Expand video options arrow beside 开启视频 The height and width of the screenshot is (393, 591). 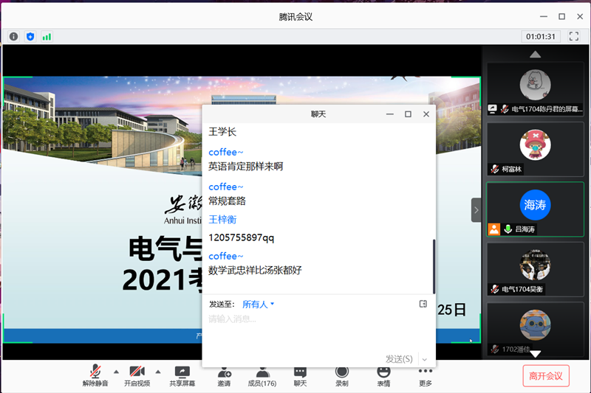[158, 372]
